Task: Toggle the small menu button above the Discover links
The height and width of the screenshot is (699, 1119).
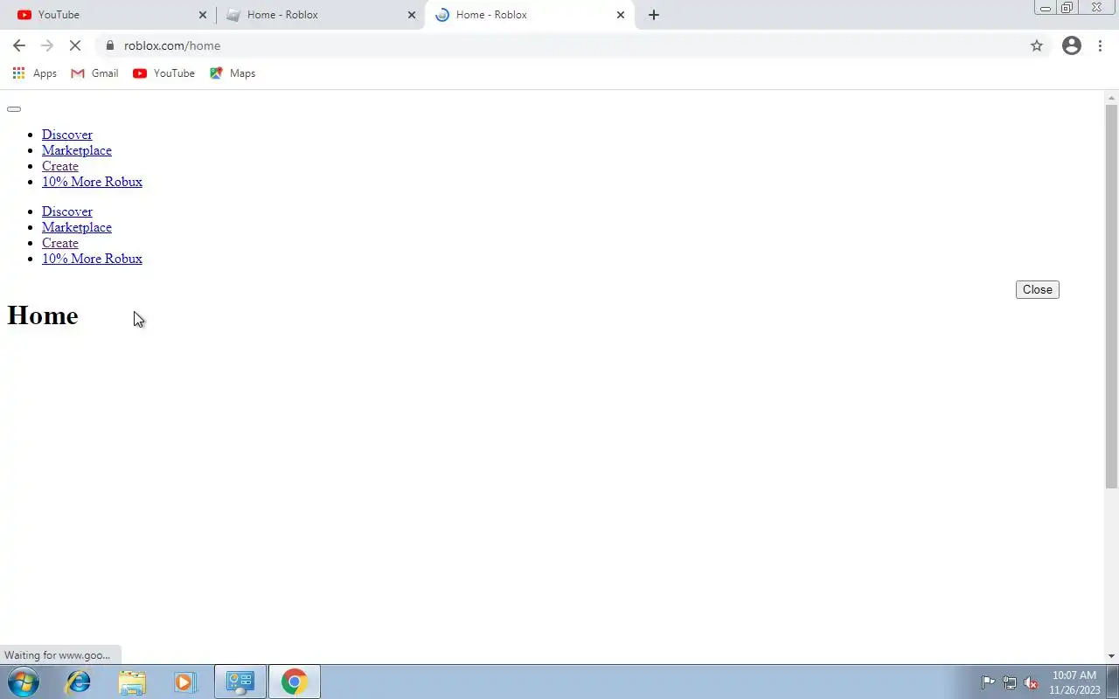Action: tap(14, 109)
